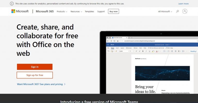198x103 pixels.
Task: Click the Introducing free Microsoft Teams banner text
Action: pyautogui.click(x=99, y=101)
